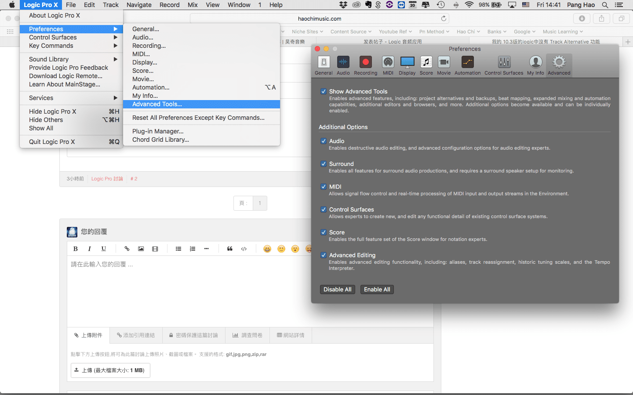Image resolution: width=633 pixels, height=395 pixels.
Task: Click the Safari address bar
Action: (x=320, y=18)
